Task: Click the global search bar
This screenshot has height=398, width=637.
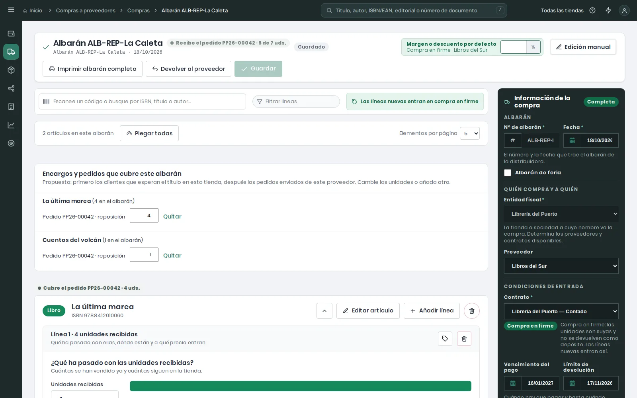Action: click(x=414, y=10)
